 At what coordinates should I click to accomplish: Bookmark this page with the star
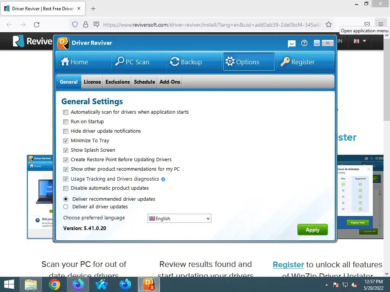click(x=329, y=24)
